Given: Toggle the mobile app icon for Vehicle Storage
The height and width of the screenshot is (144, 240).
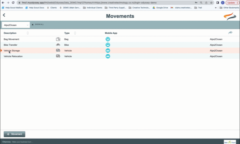Looking at the screenshot, I should click(108, 50).
